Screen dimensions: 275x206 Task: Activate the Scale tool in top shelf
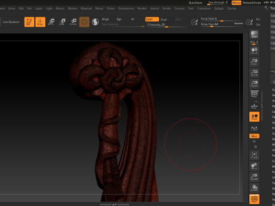point(62,22)
